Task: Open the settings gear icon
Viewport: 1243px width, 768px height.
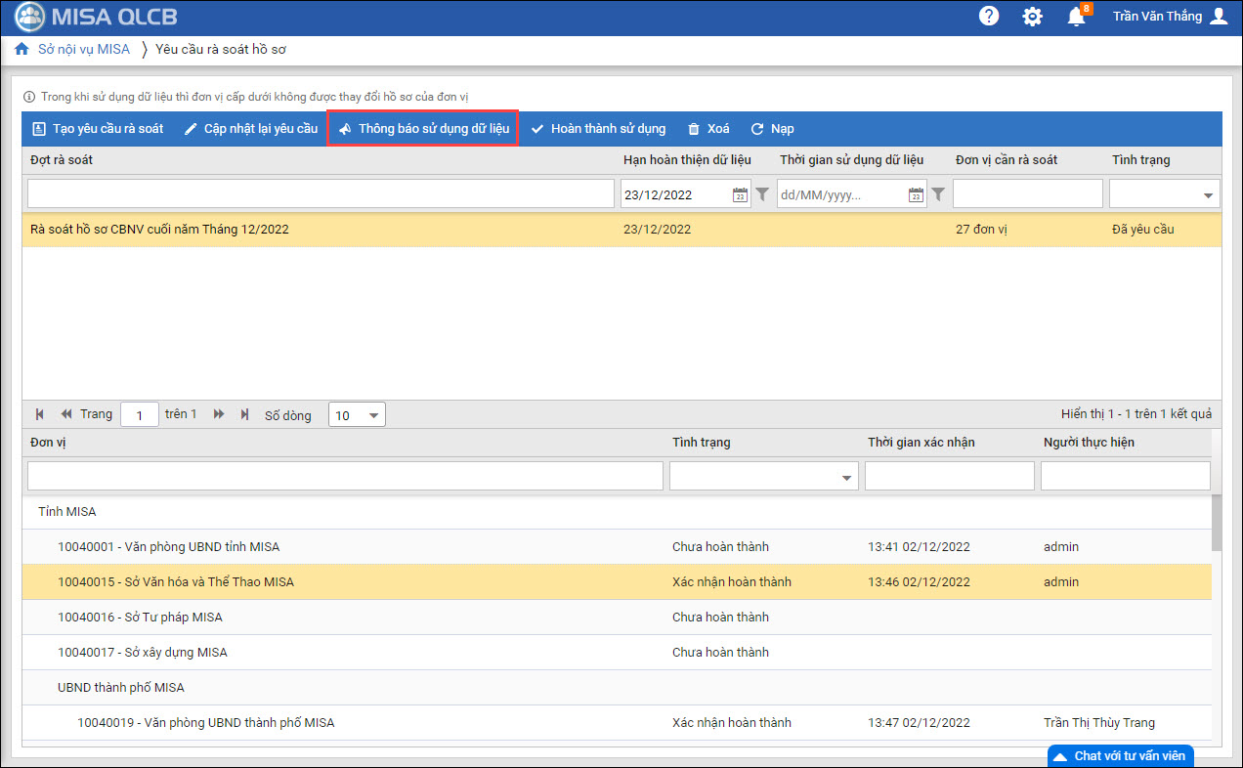Action: pos(1032,17)
